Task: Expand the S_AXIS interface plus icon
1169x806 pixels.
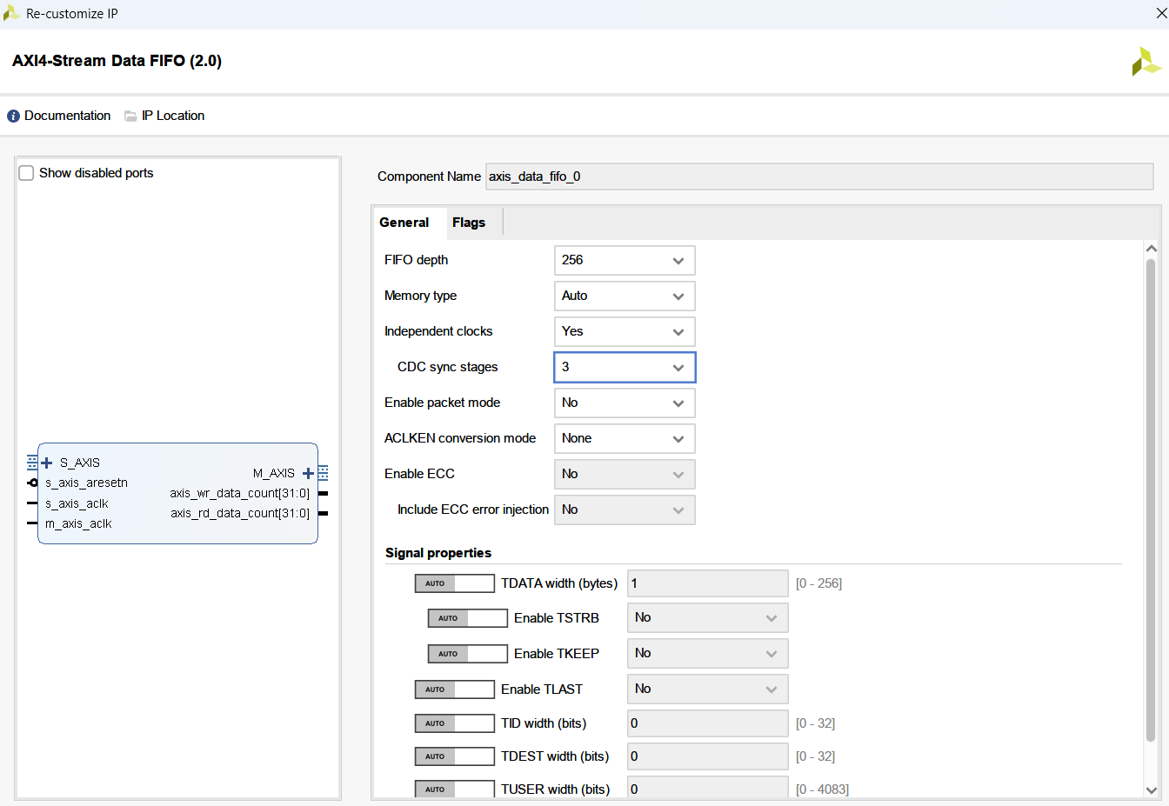Action: click(47, 463)
